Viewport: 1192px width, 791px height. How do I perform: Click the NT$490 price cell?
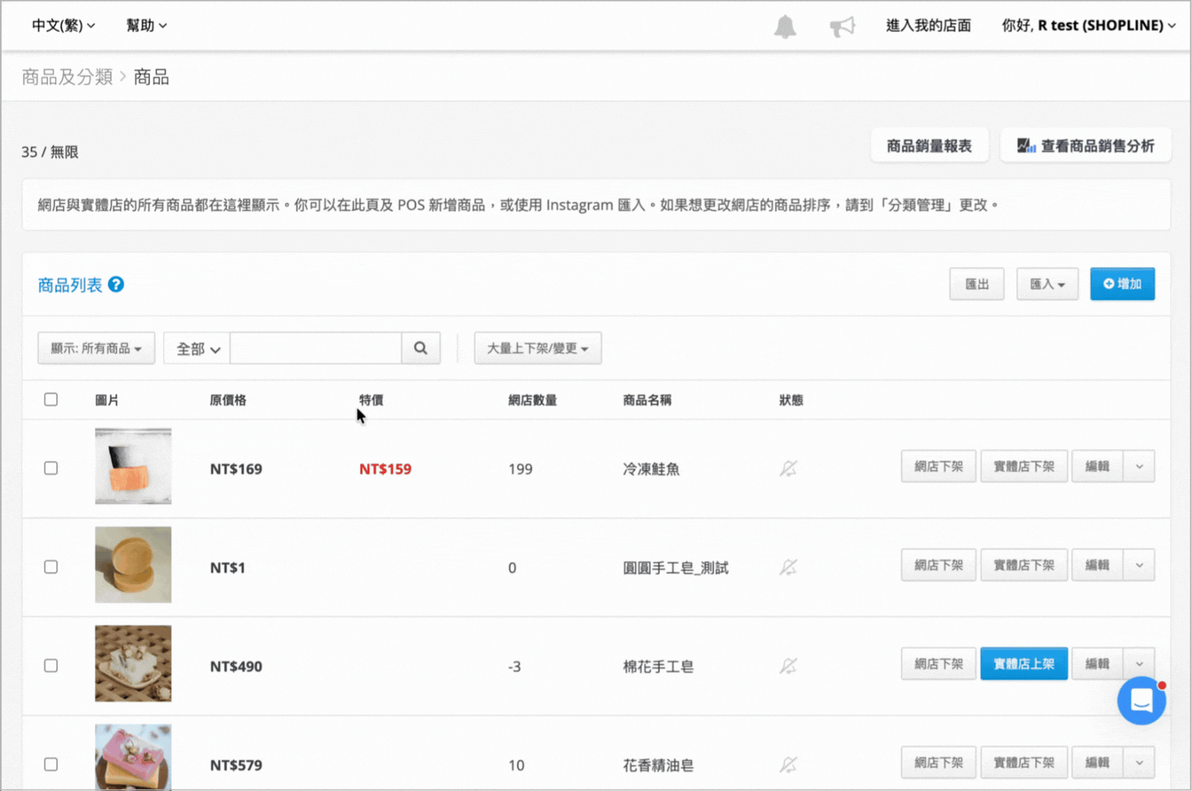click(x=236, y=666)
